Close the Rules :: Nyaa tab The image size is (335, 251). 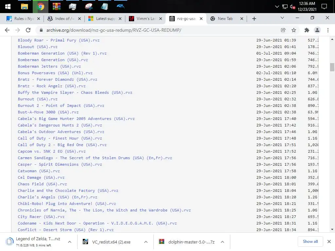click(x=39, y=19)
